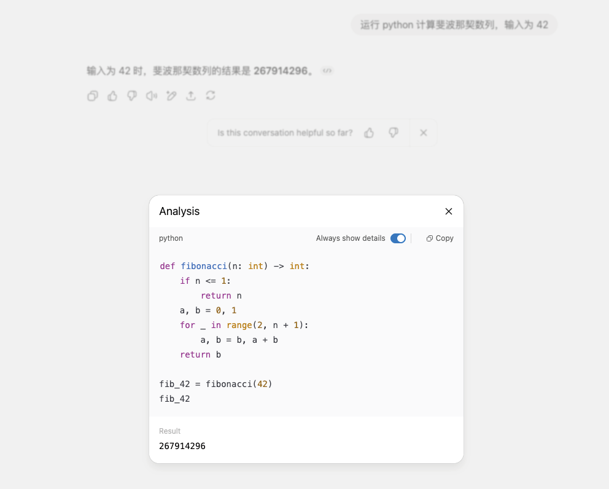The image size is (609, 489).
Task: Click the copy response icon under the answer
Action: pyautogui.click(x=93, y=96)
